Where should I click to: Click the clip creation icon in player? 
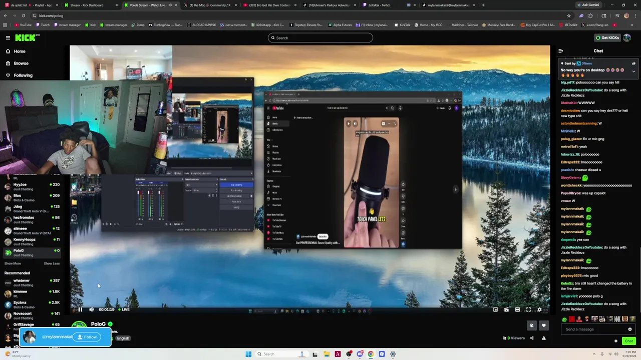[x=506, y=309]
